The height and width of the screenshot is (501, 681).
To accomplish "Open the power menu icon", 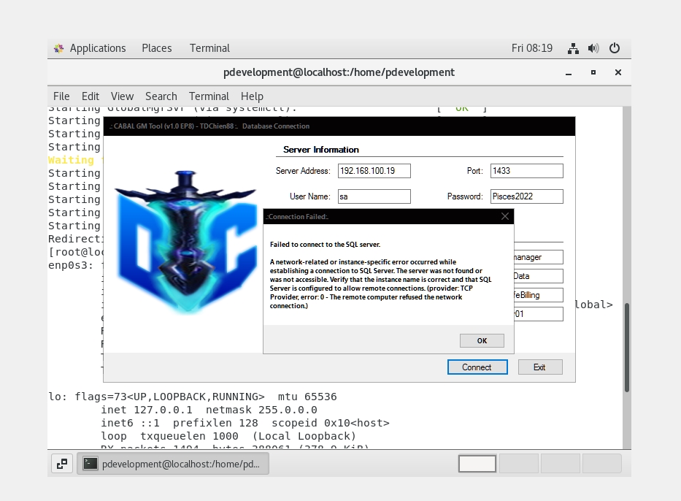I will pos(615,48).
